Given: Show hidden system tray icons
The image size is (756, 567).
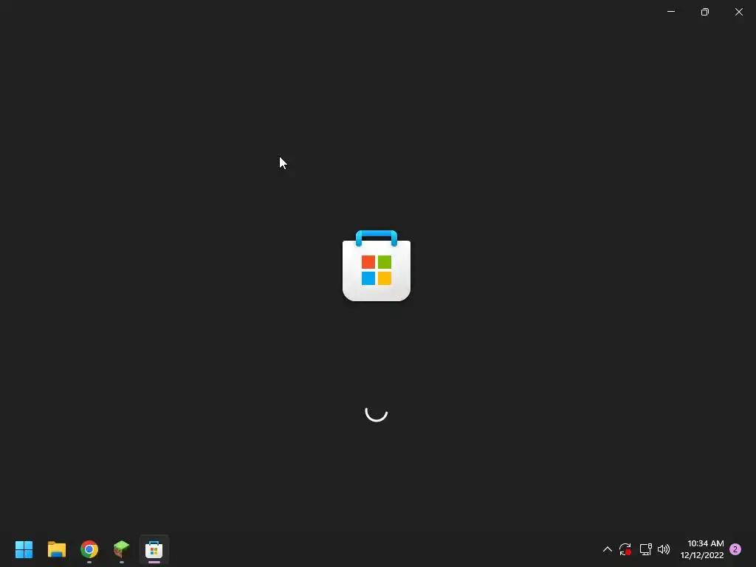Looking at the screenshot, I should click(x=608, y=549).
